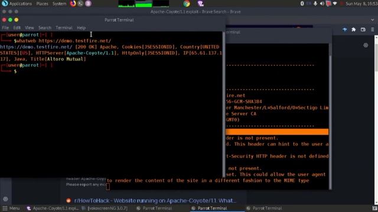Open the Brave wallet icon in toolbar

point(363,29)
